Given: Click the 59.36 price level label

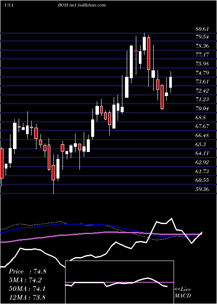Looking at the screenshot, I should click(202, 189).
